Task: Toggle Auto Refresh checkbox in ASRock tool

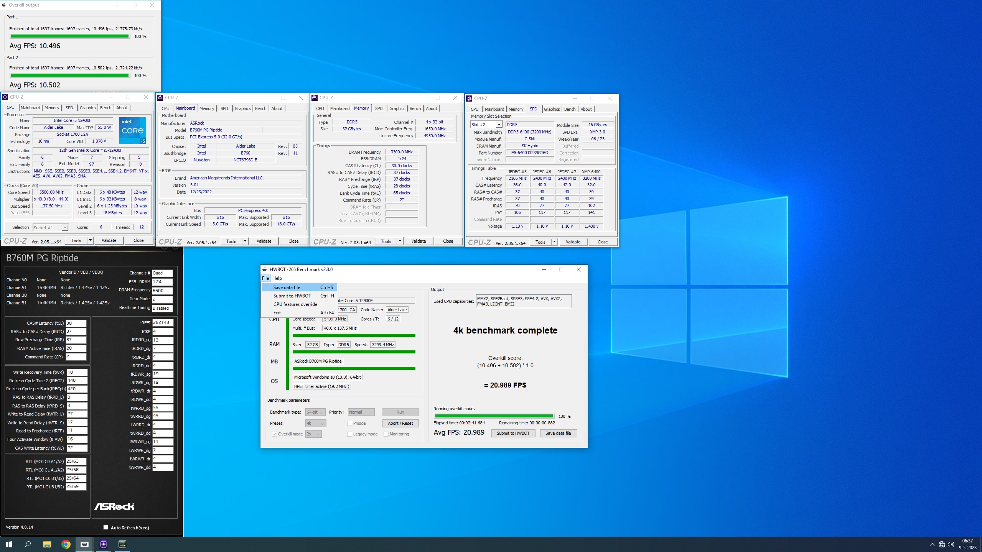Action: point(105,527)
